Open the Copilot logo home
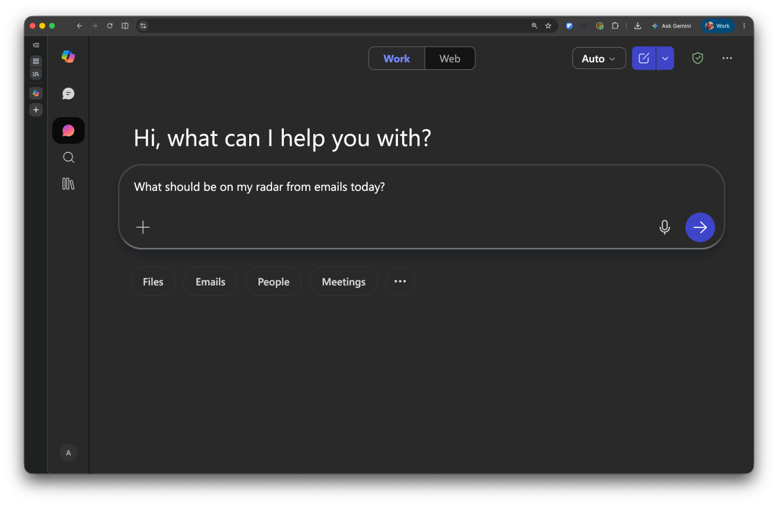Image resolution: width=778 pixels, height=505 pixels. (x=68, y=57)
